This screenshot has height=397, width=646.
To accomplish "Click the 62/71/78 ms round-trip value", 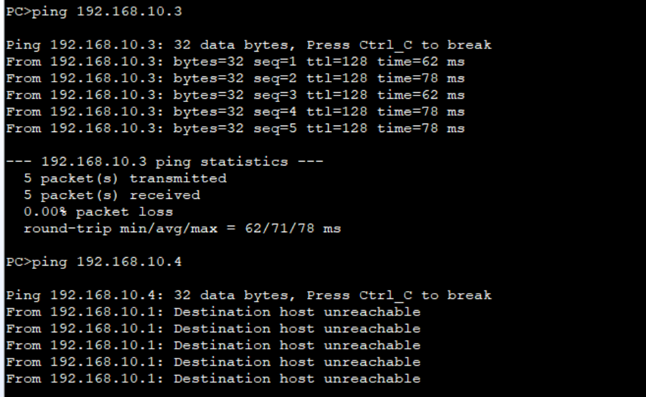I will (293, 228).
